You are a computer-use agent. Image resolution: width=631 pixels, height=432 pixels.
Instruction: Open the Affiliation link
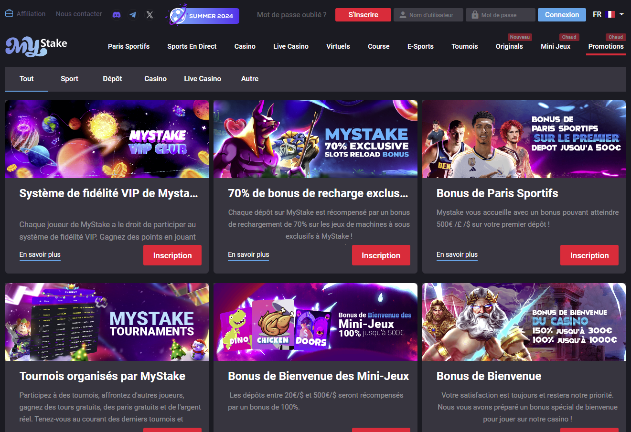point(31,14)
